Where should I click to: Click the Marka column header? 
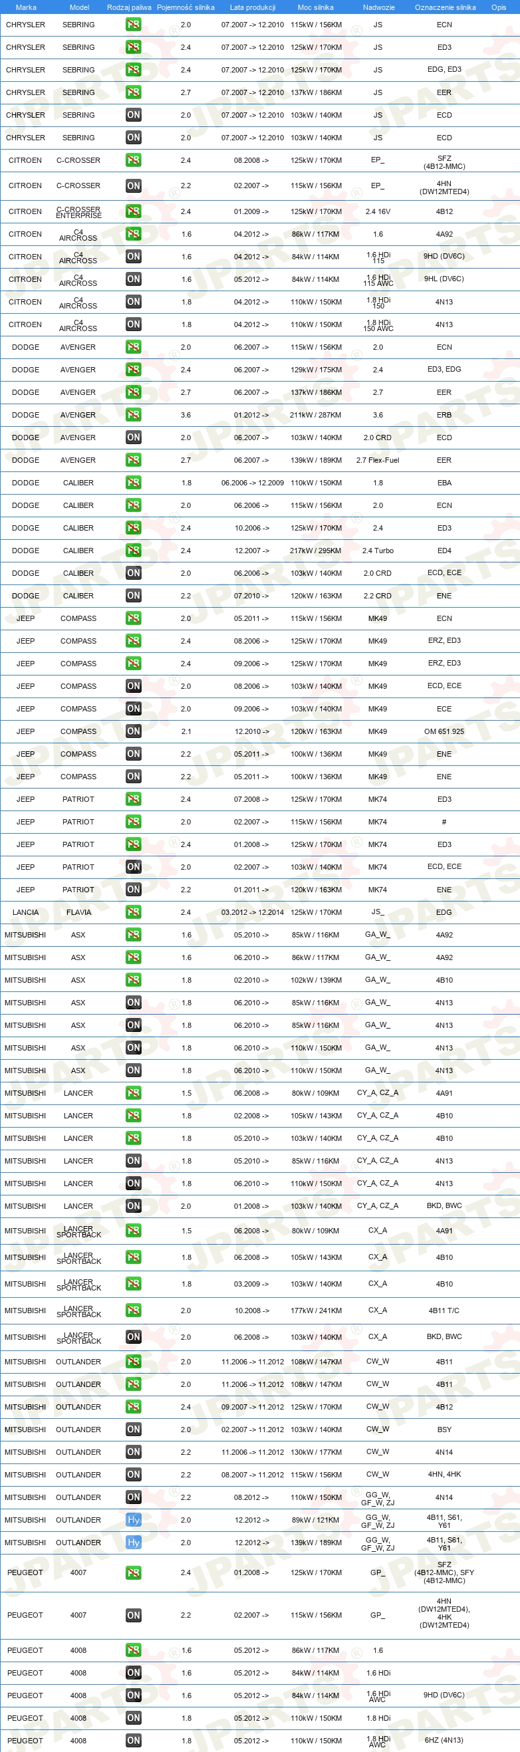26,7
